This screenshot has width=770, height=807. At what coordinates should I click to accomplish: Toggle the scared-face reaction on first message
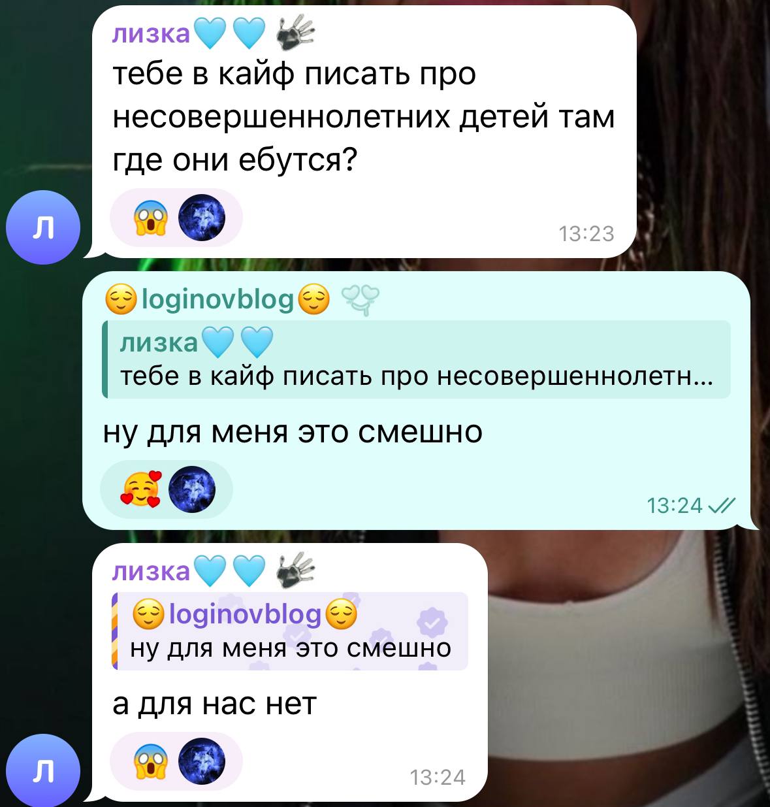pyautogui.click(x=151, y=218)
